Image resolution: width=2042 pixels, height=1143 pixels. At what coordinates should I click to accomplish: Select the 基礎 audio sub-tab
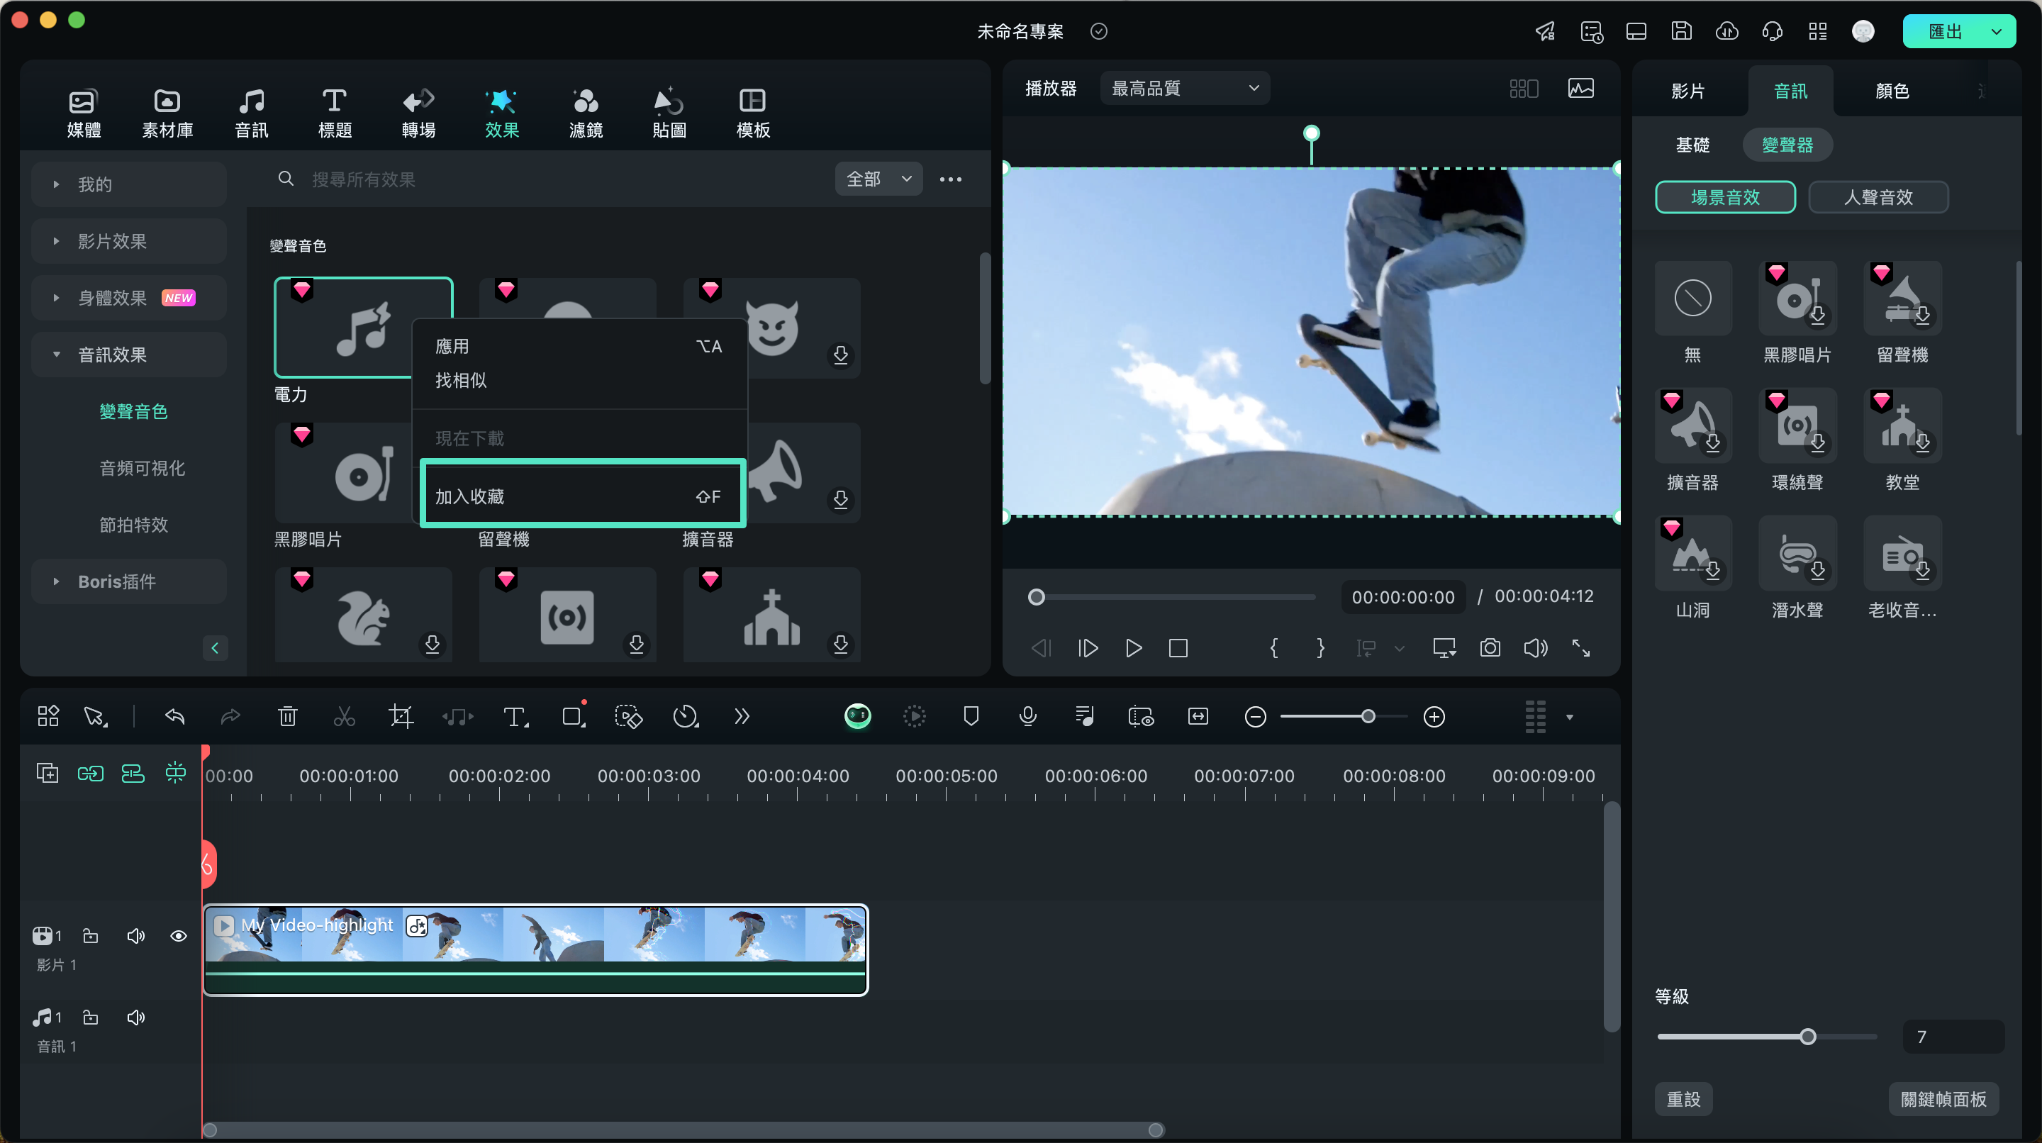1692,145
